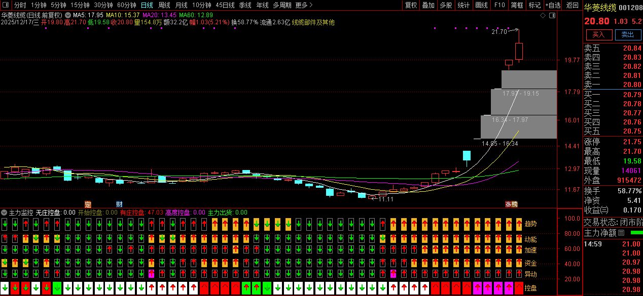
Task: Click the red 买入 buy button
Action: [599, 34]
